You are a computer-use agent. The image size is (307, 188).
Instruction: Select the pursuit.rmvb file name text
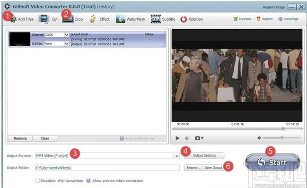click(79, 34)
